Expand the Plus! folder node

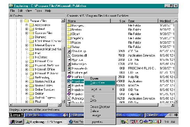(26, 102)
